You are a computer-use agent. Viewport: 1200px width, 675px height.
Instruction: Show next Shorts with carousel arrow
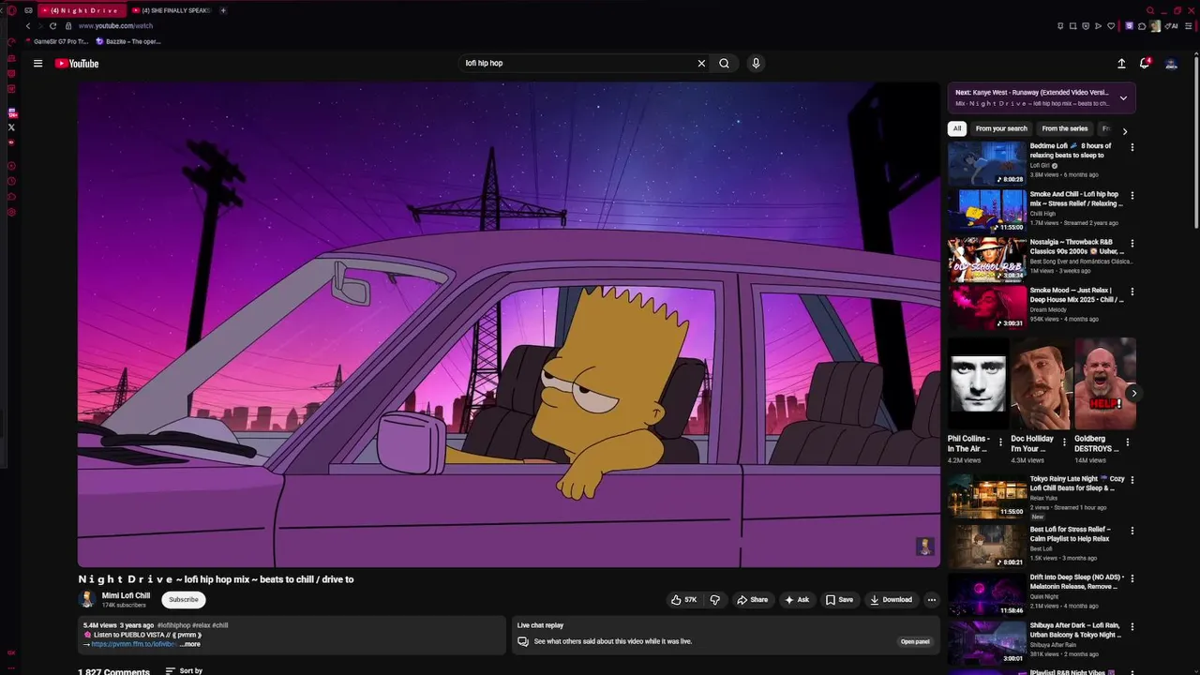[x=1132, y=393]
